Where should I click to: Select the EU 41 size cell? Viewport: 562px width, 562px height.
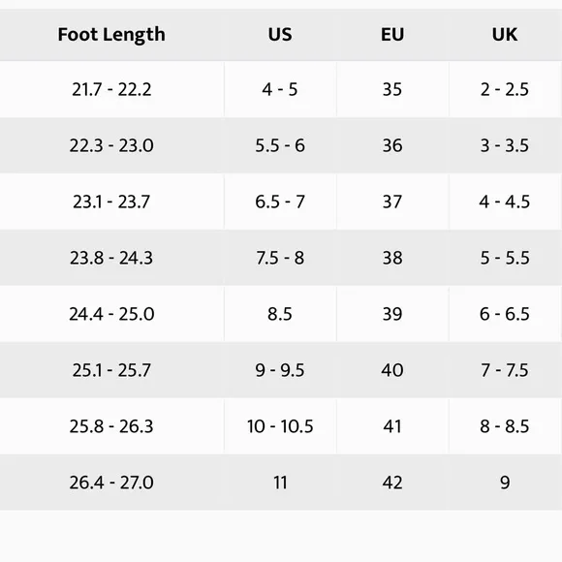(392, 426)
